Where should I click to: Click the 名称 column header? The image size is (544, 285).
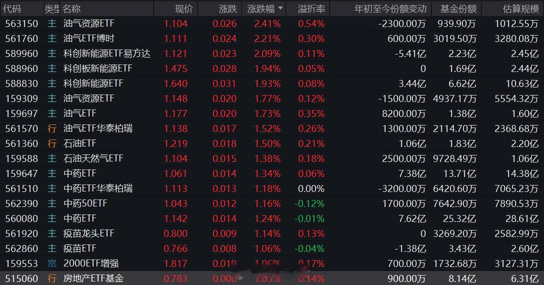point(71,8)
